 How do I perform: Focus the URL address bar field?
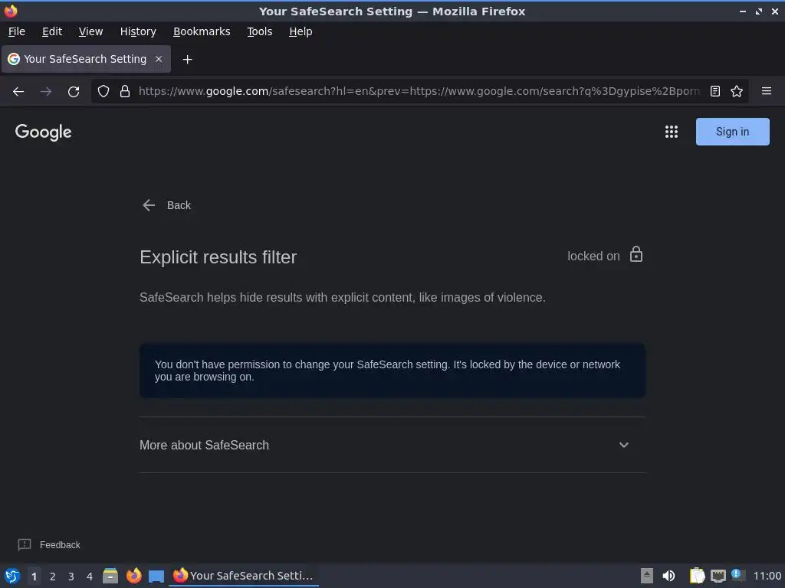click(x=419, y=91)
